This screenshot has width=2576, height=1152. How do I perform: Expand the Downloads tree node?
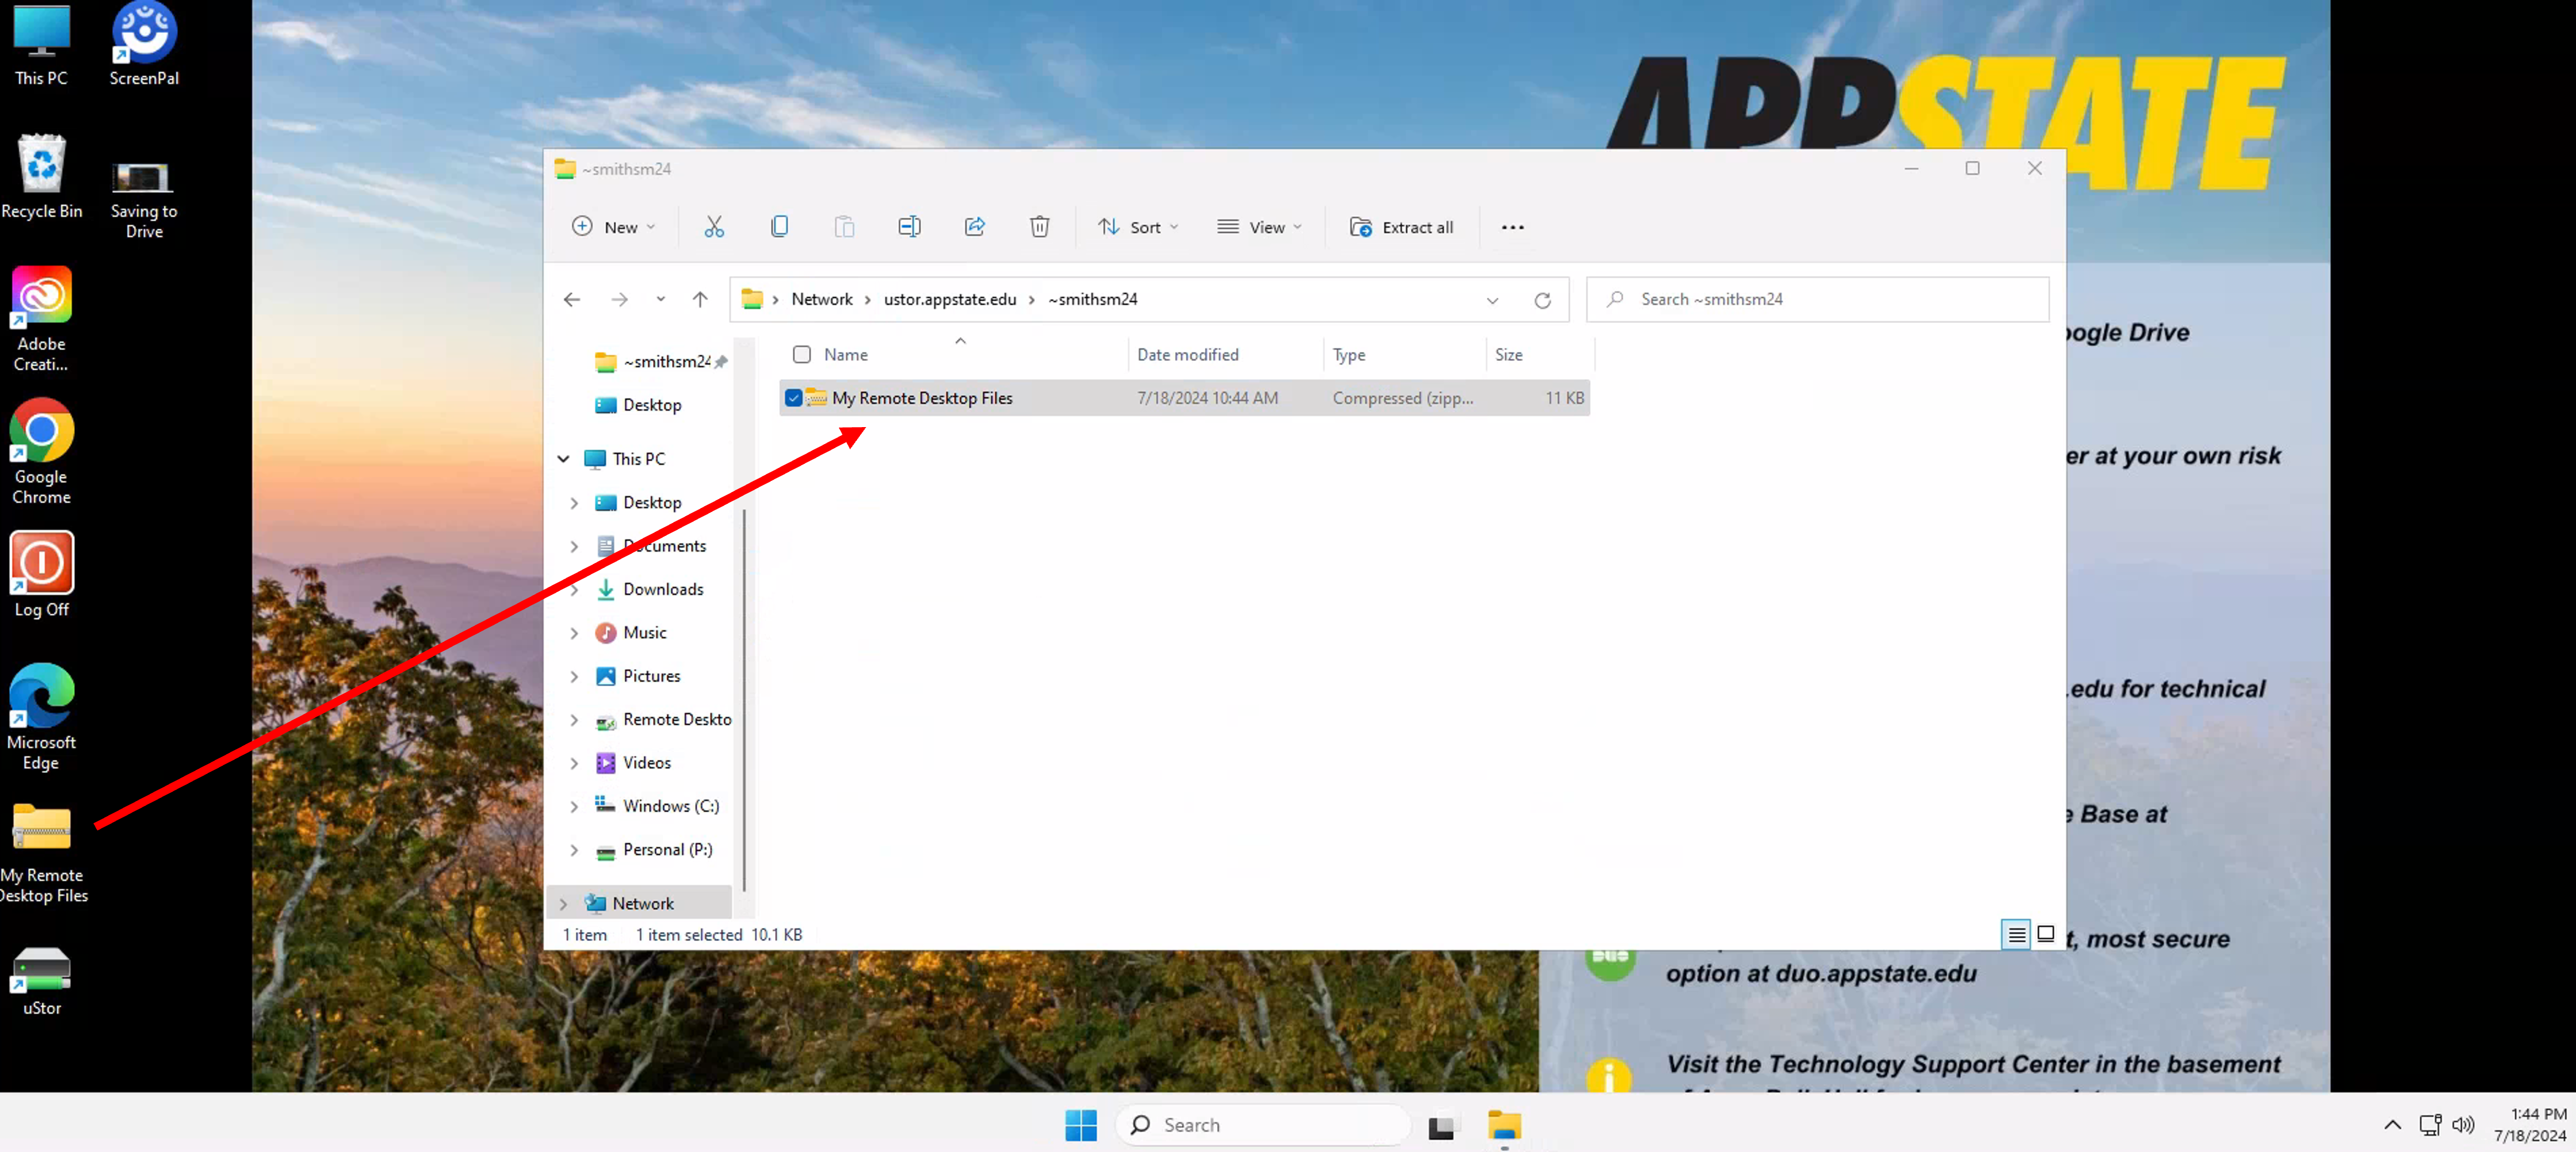click(574, 590)
